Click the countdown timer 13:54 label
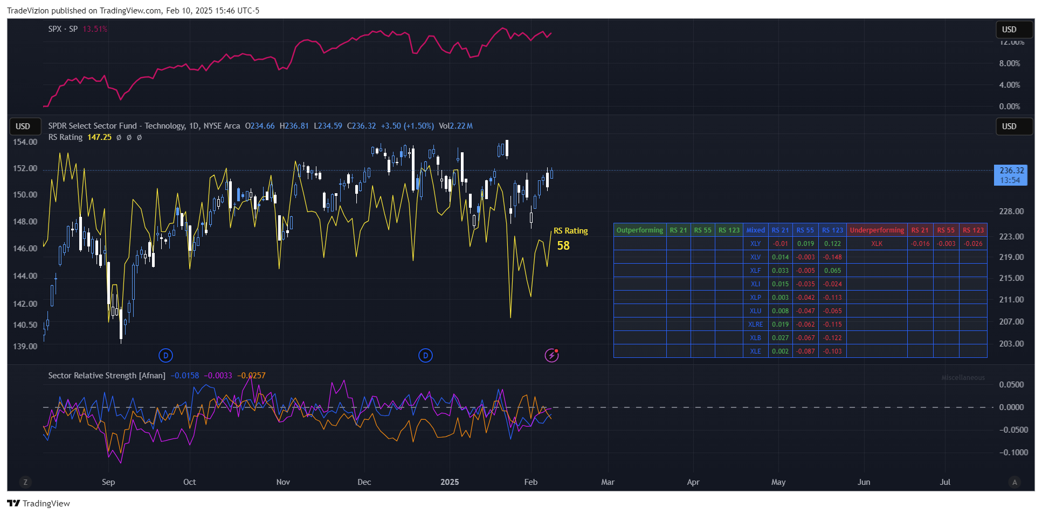 [x=1010, y=180]
